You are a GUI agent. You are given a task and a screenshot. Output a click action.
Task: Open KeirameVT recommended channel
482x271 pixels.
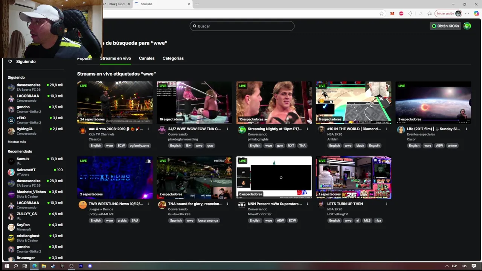pos(35,172)
